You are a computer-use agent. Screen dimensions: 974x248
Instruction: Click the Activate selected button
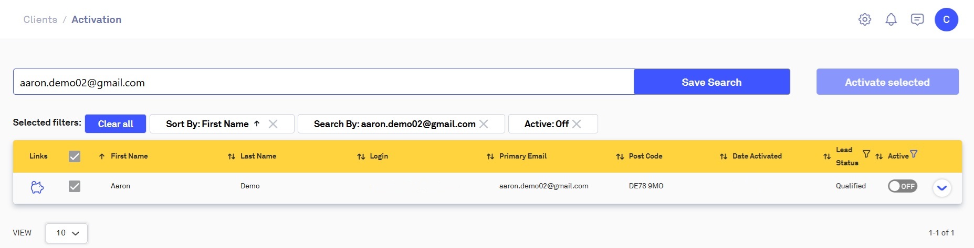click(x=887, y=82)
